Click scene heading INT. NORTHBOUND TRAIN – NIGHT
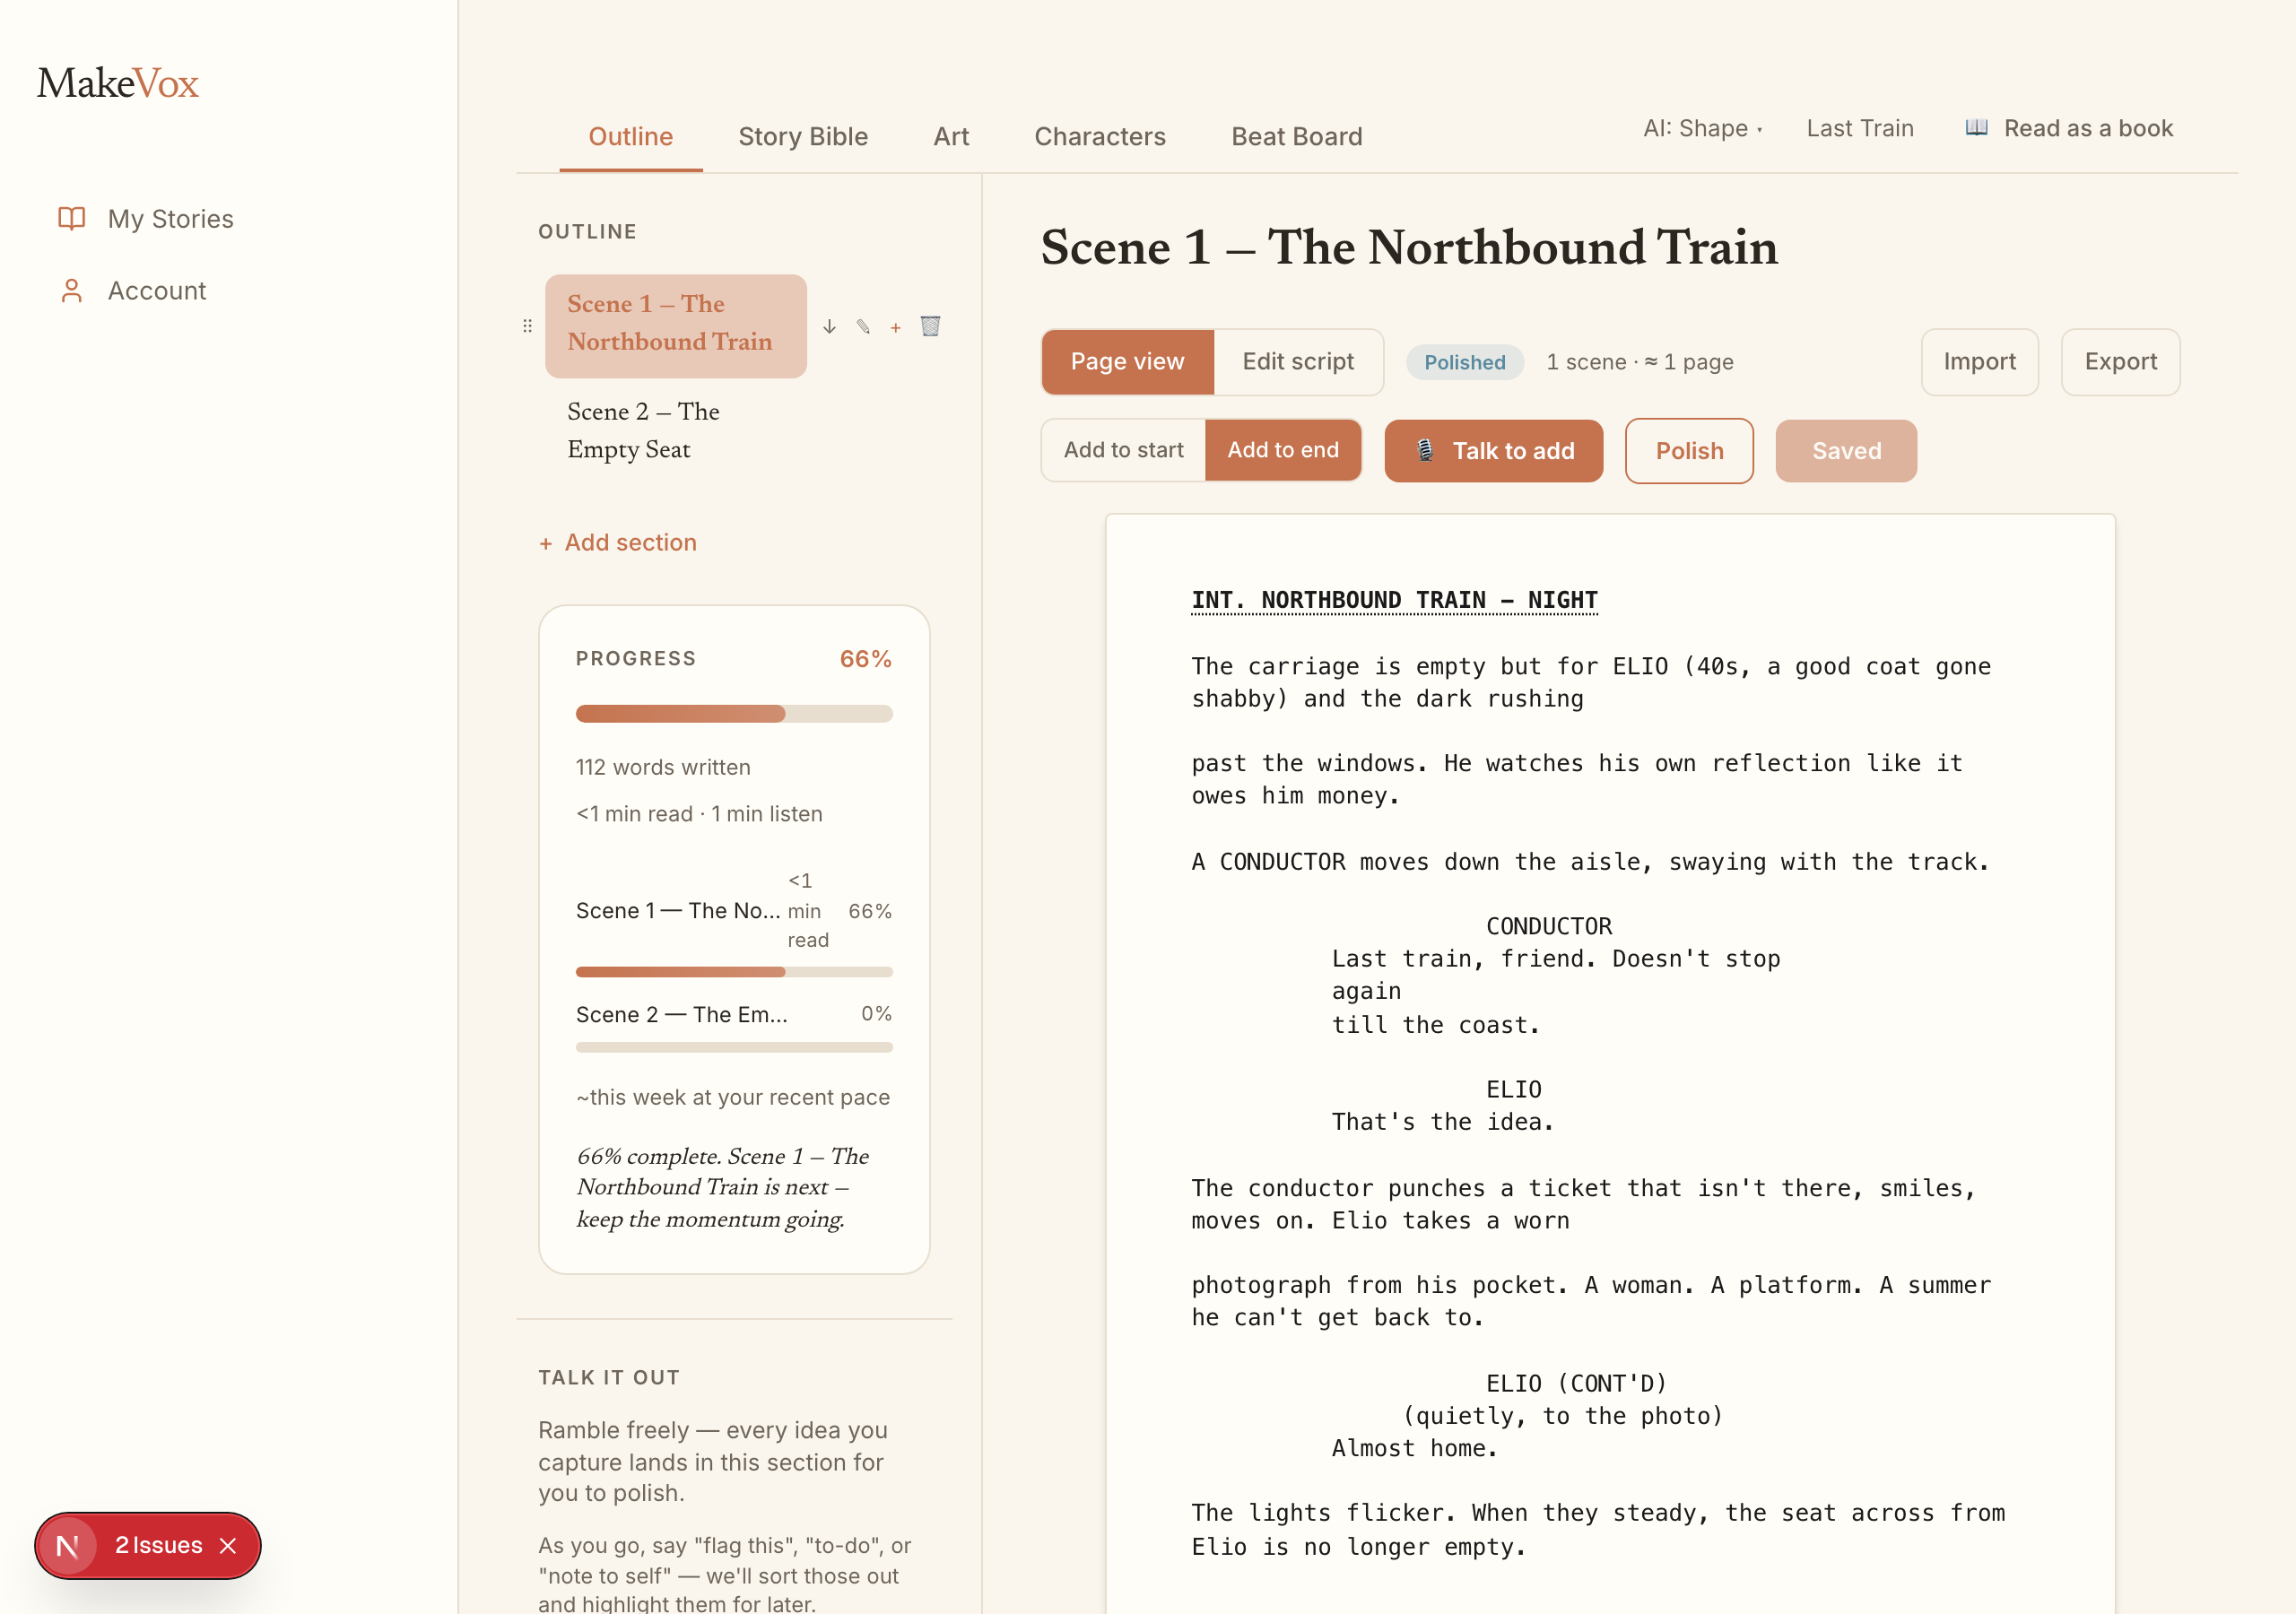The width and height of the screenshot is (2296, 1614). pos(1394,599)
